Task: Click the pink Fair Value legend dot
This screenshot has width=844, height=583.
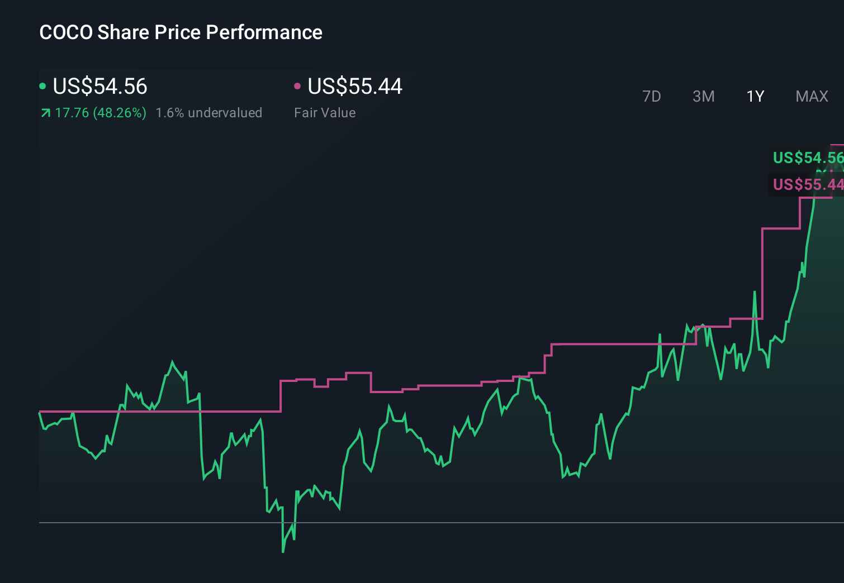Action: click(298, 85)
